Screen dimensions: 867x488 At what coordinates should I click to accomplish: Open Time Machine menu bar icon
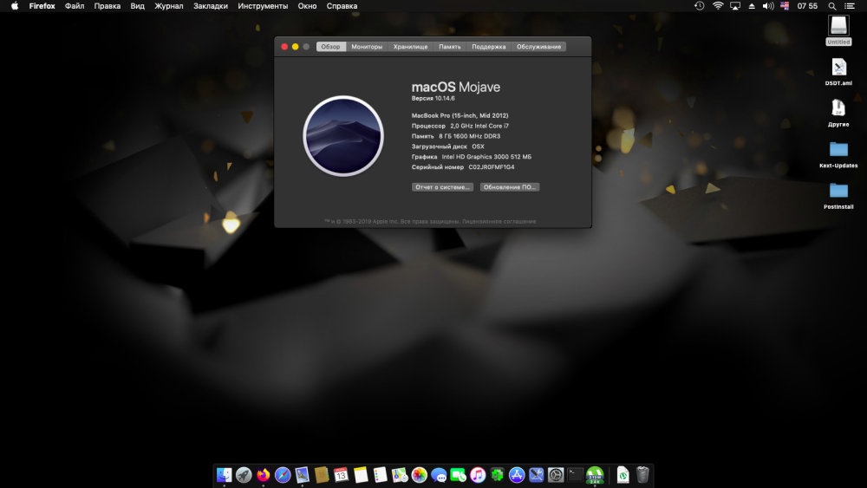(700, 6)
